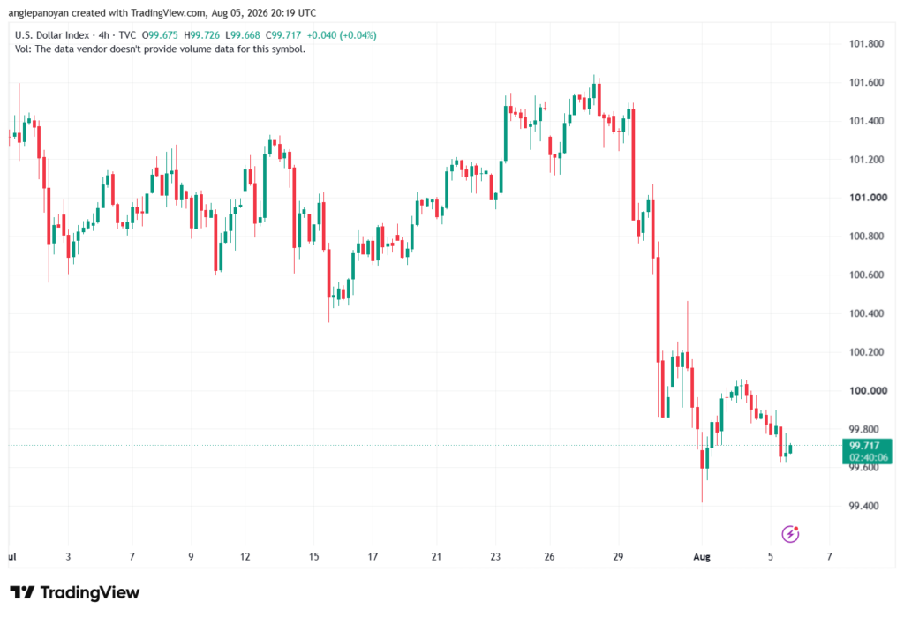Select the U.S. Dollar Index symbol title

(x=52, y=35)
